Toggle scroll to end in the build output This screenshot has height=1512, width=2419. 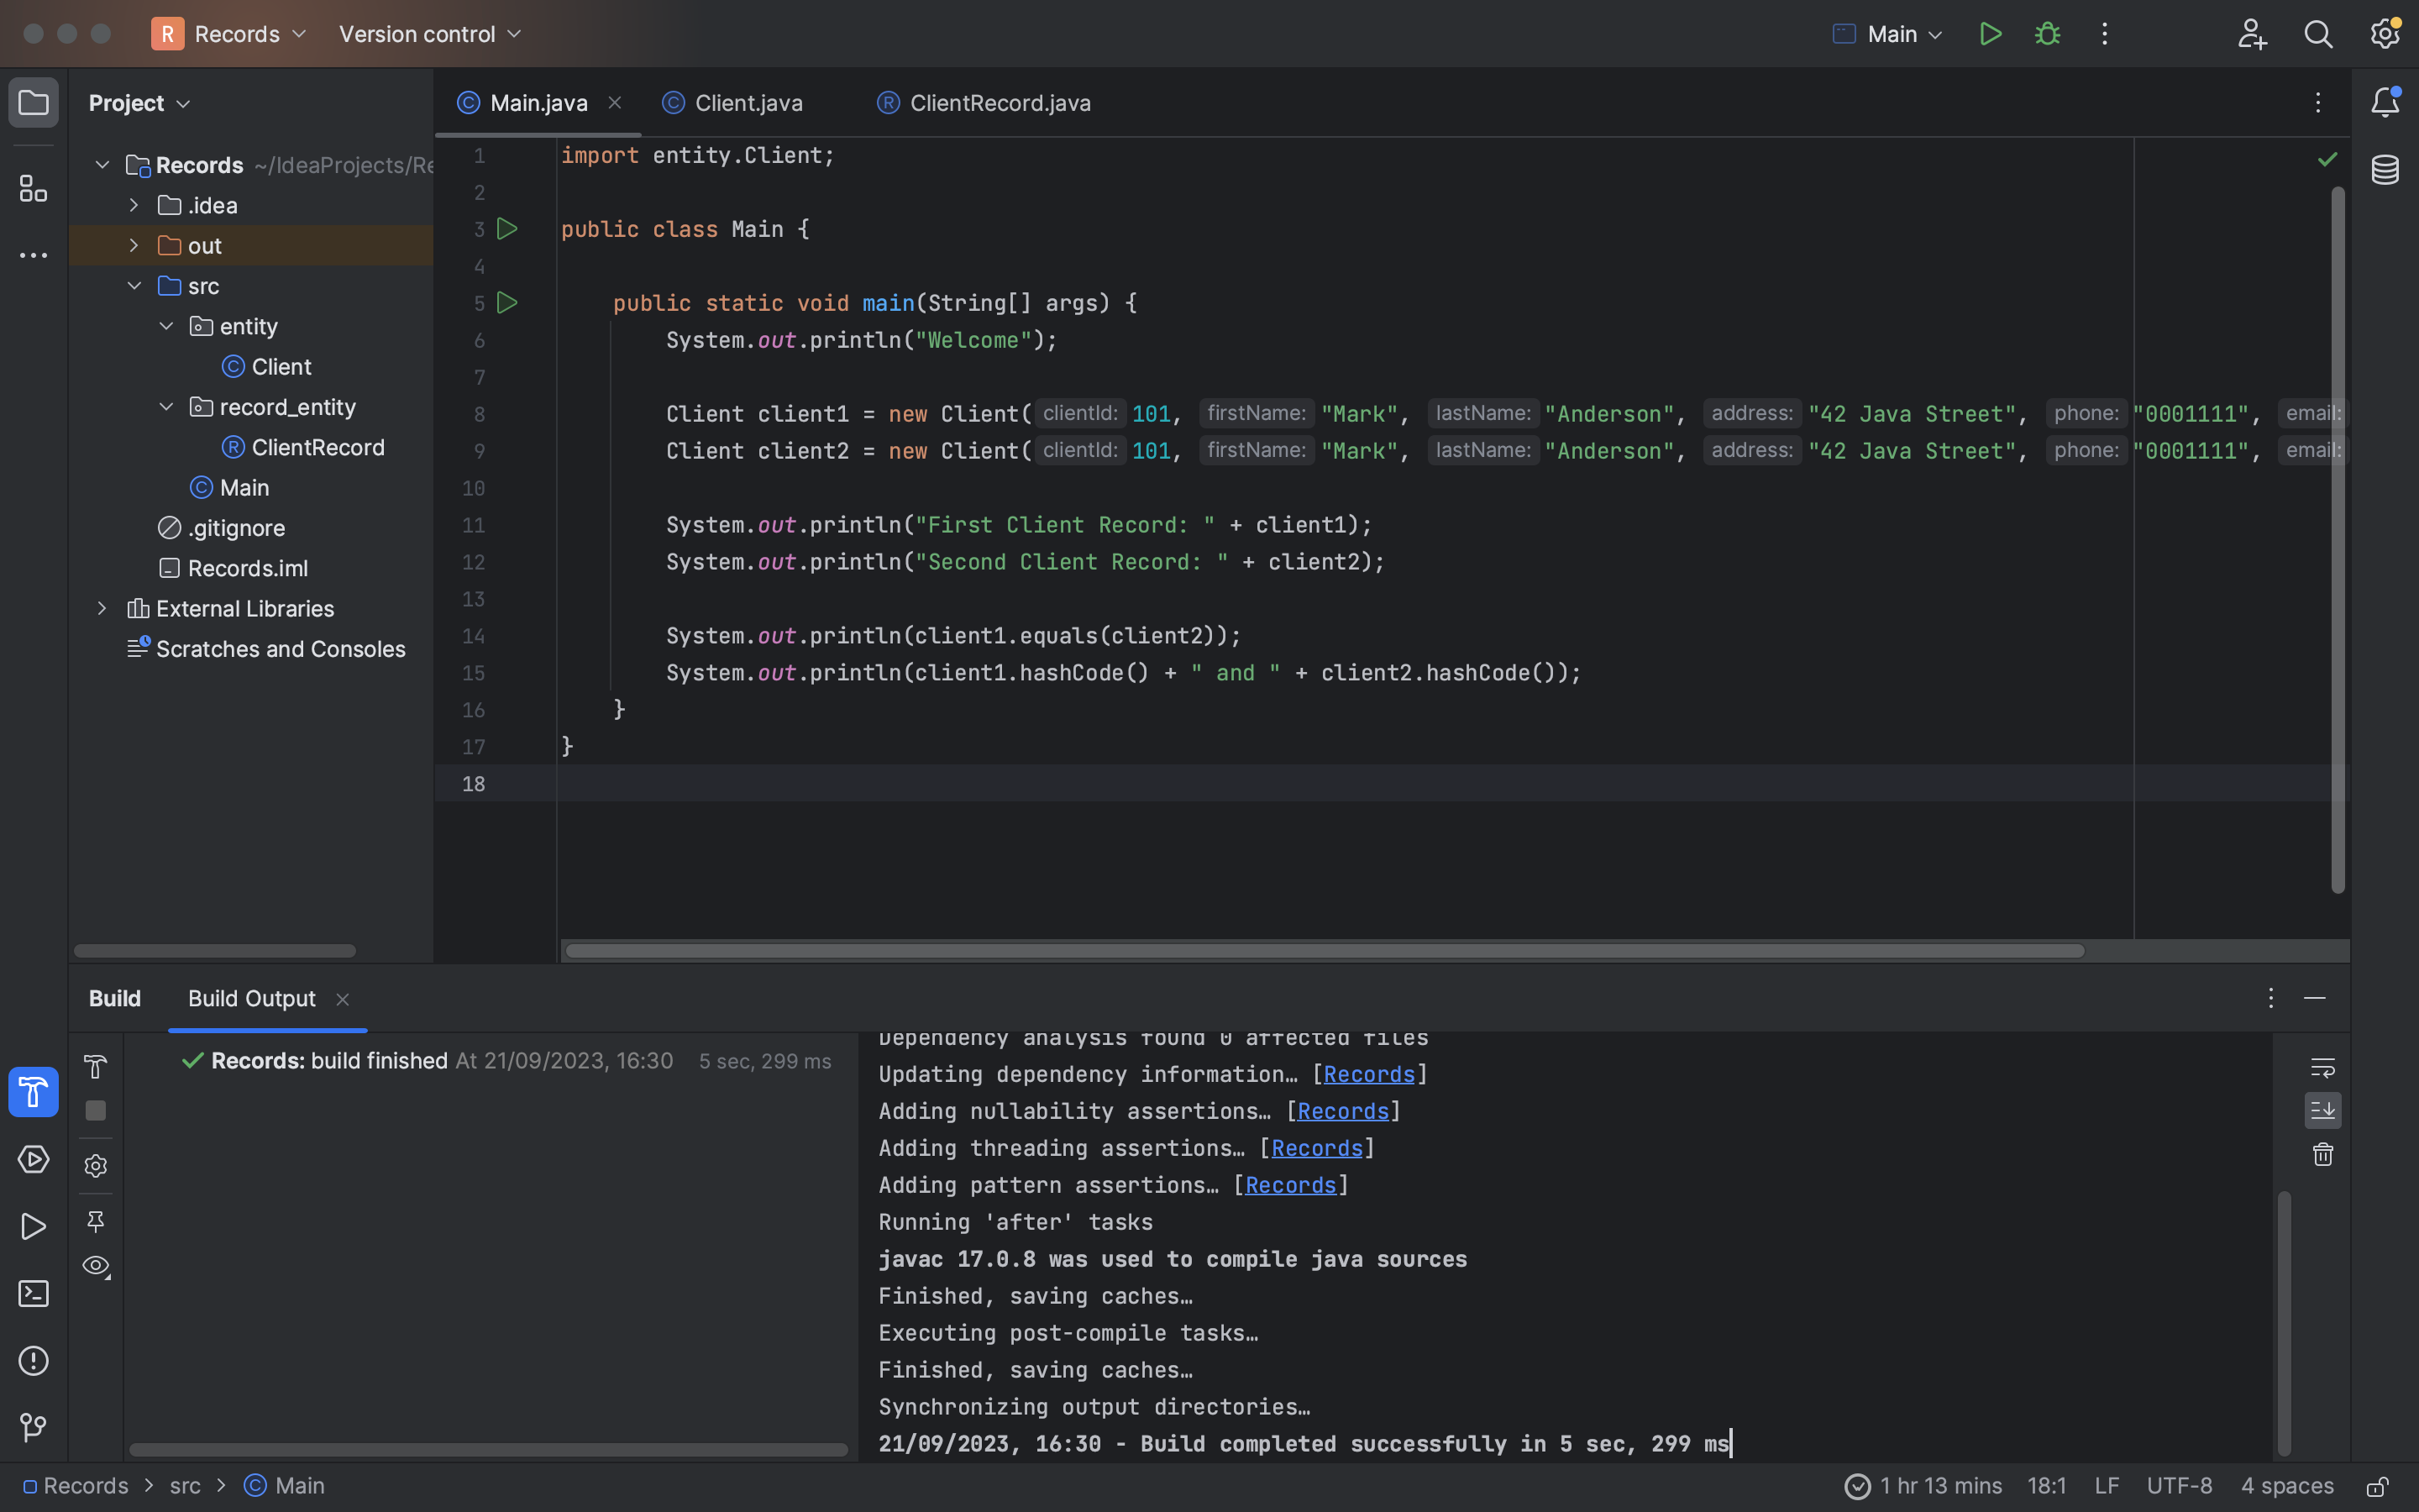coord(2322,1111)
